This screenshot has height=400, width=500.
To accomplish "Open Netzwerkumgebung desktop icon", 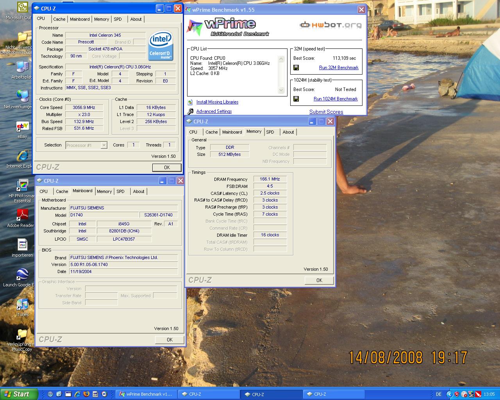I will [x=22, y=96].
